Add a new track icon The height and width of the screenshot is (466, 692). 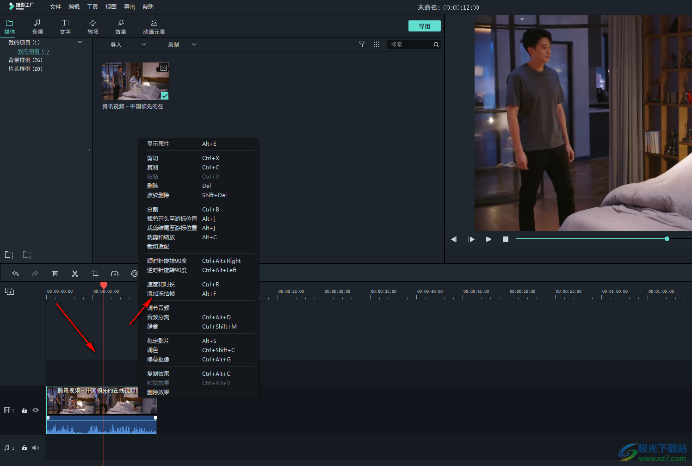pyautogui.click(x=9, y=291)
